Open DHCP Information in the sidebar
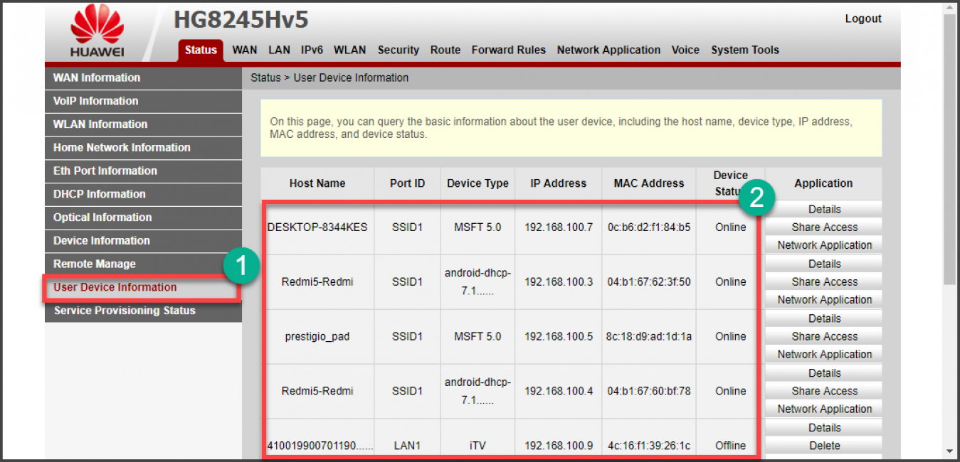 (x=143, y=194)
